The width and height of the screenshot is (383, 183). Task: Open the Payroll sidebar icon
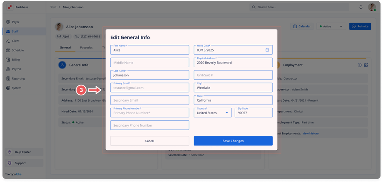(x=8, y=69)
